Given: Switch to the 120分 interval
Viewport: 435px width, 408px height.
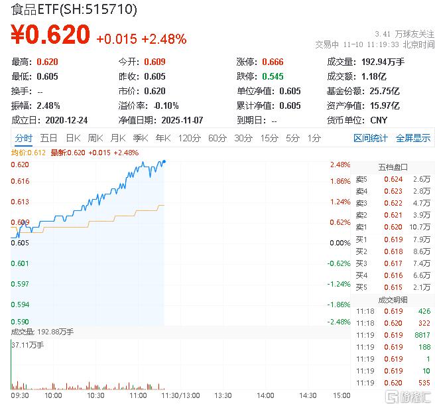Looking at the screenshot, I should point(189,138).
